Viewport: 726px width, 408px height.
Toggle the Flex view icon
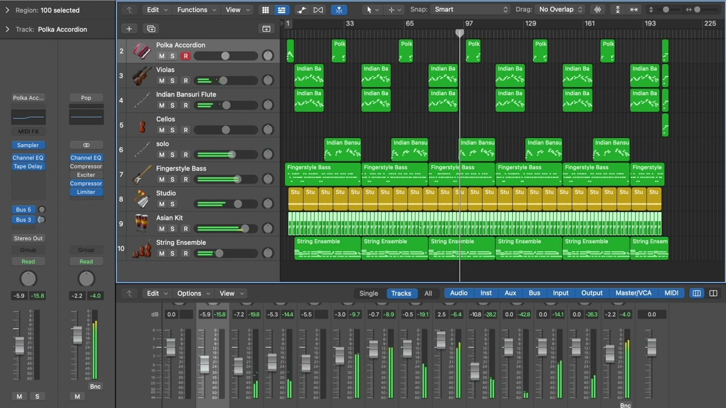coord(318,10)
